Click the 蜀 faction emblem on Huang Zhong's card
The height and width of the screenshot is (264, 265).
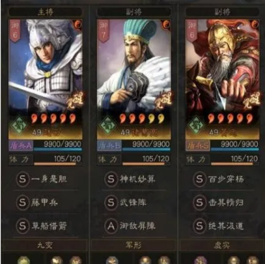coord(197,125)
